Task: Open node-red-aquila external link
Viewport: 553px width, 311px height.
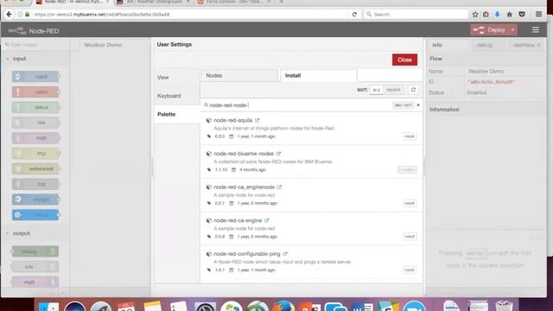Action: (257, 120)
